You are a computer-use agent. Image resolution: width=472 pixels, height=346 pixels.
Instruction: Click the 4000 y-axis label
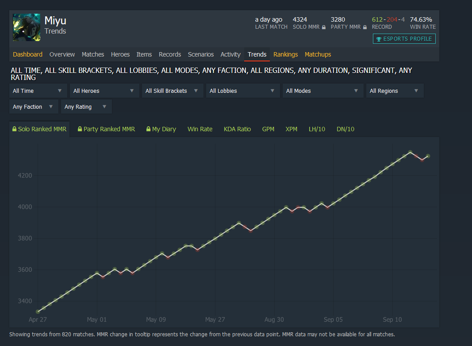[x=25, y=207]
